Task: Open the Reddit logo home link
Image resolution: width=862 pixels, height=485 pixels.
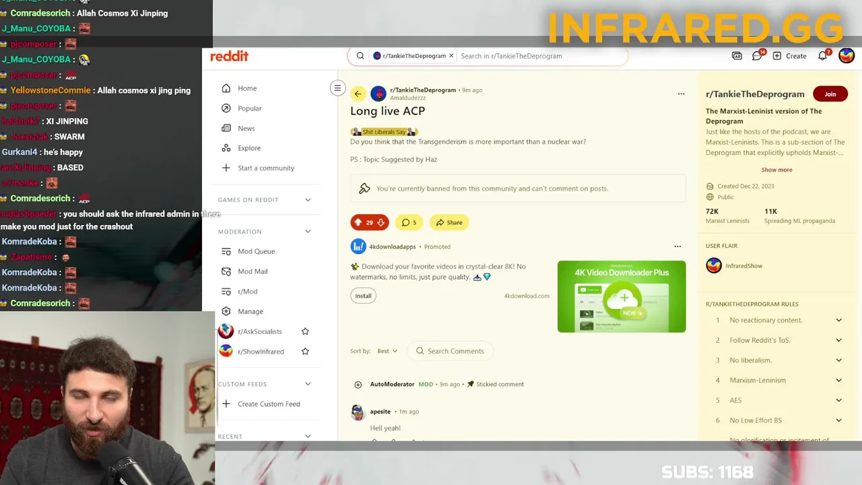Action: [229, 56]
